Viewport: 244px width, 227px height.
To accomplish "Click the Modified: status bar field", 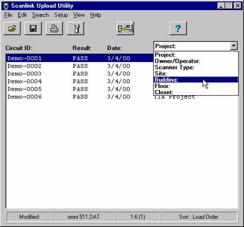I will point(30,217).
